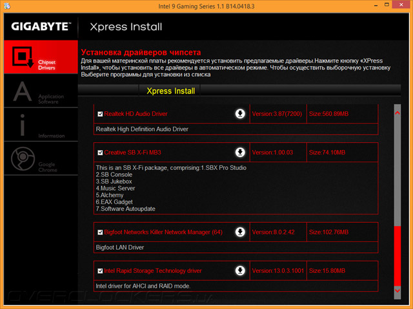Select the Realtek HD Audio Driver title

click(x=136, y=114)
